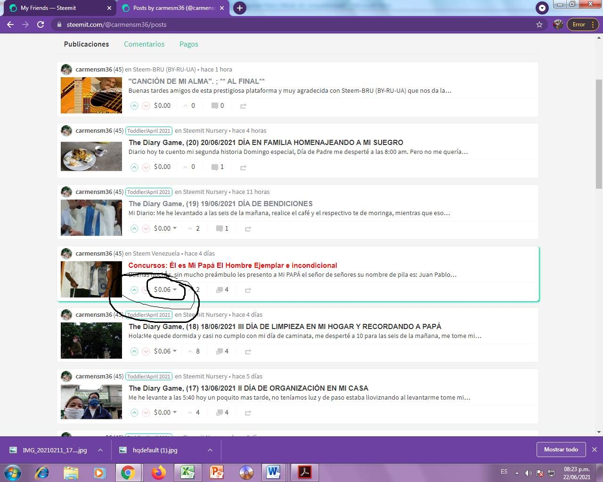Screen dimensions: 603x482
Task: Bookmark this page with the star icon
Action: click(x=539, y=24)
